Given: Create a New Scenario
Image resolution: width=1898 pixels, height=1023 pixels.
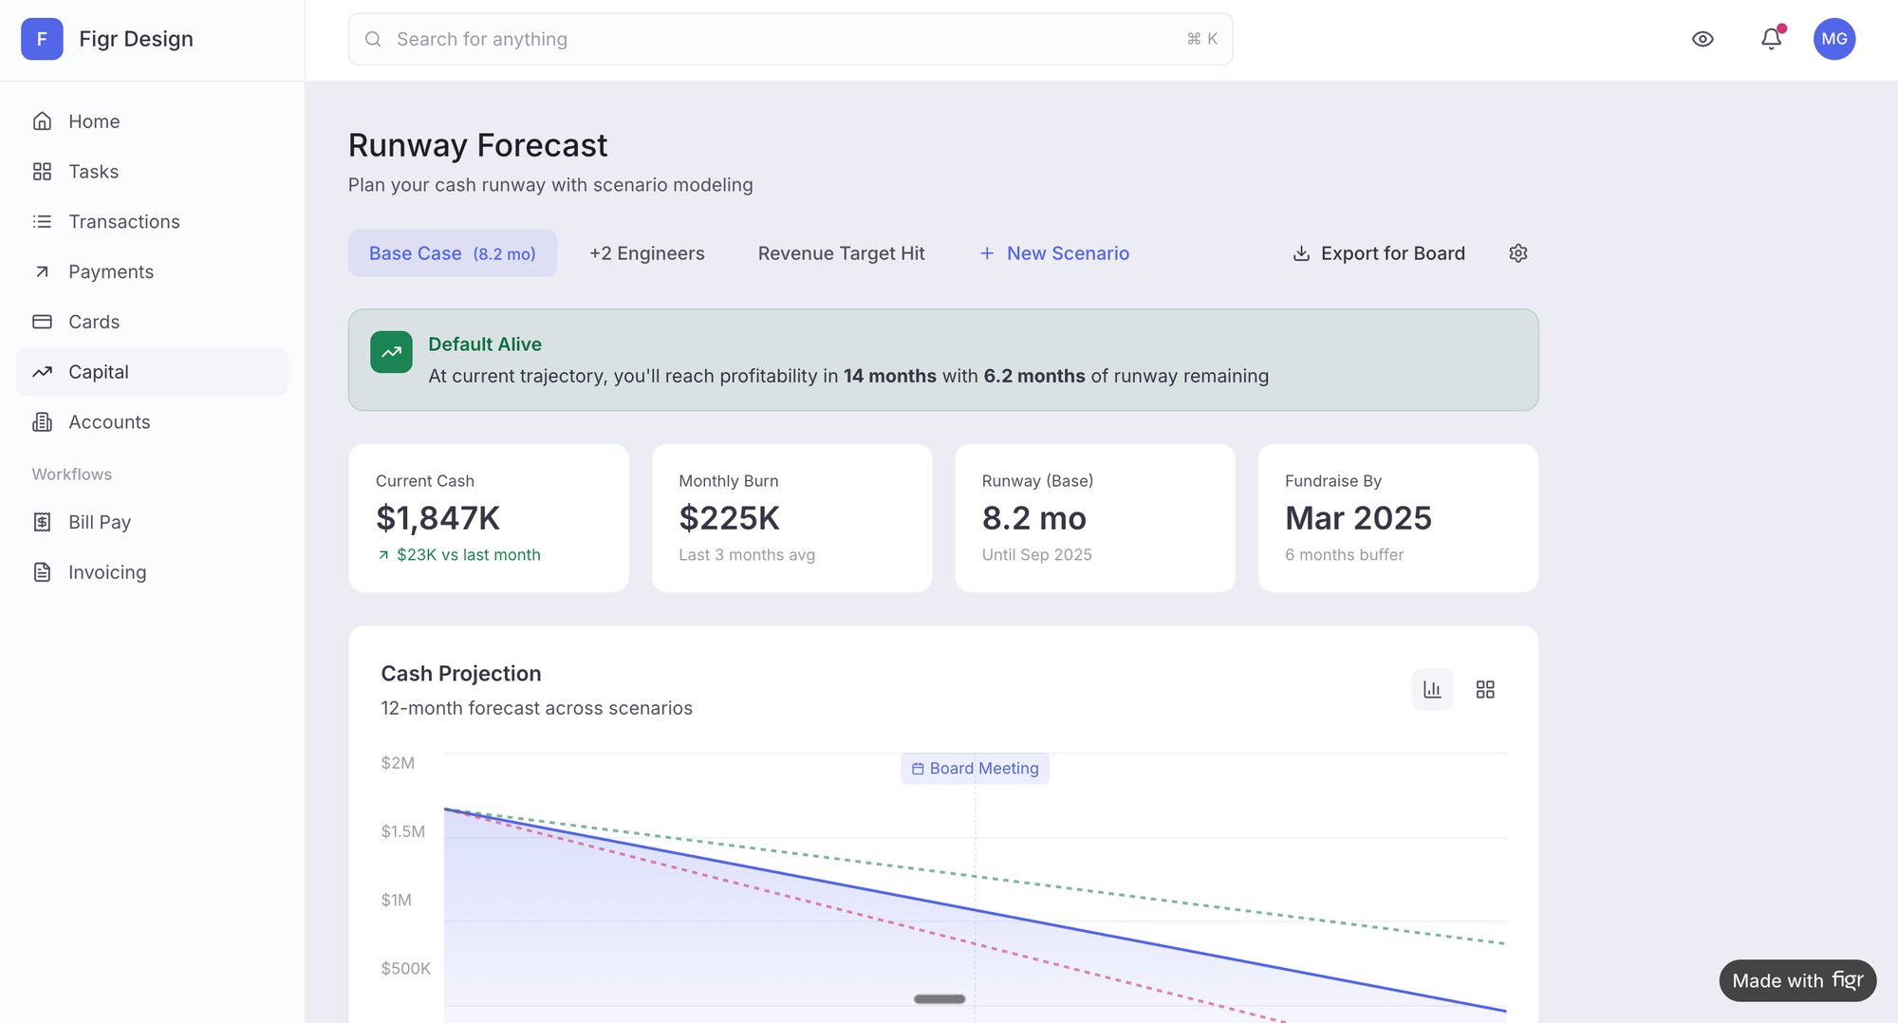Looking at the screenshot, I should point(1053,252).
